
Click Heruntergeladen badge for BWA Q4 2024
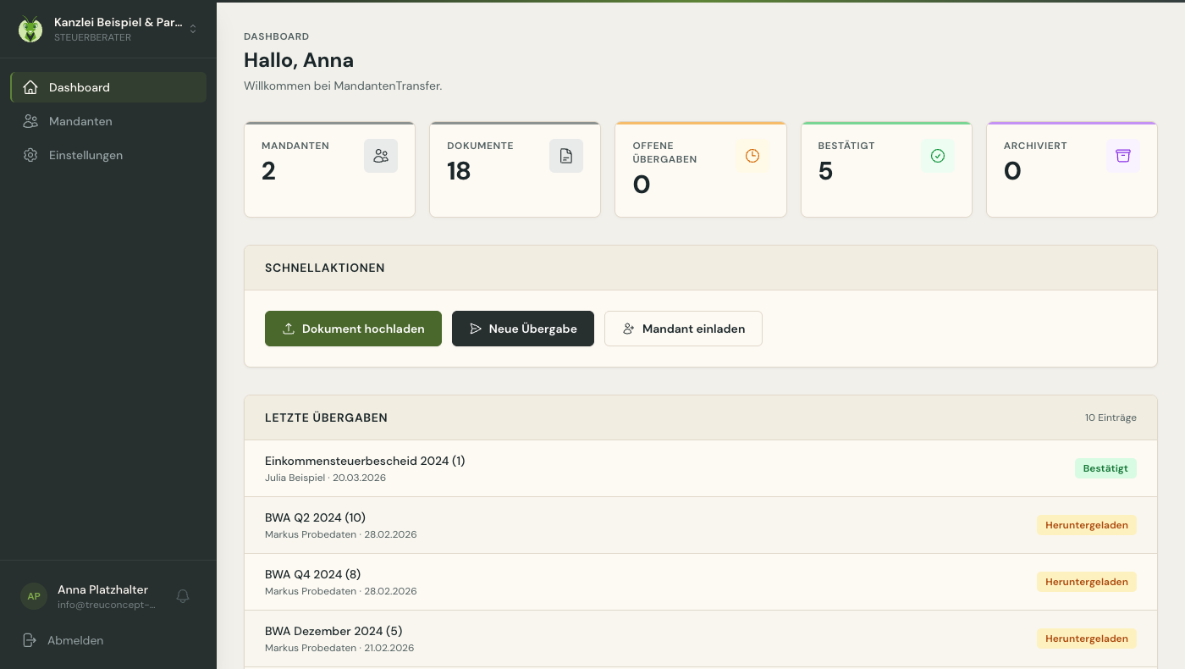pos(1087,582)
